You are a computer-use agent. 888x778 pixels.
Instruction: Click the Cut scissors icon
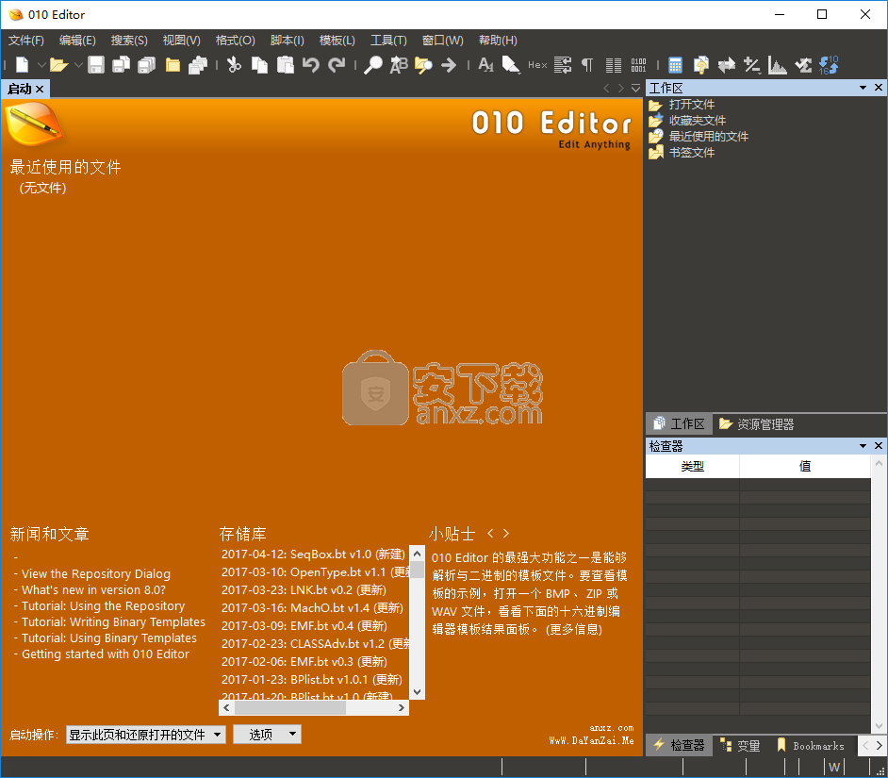(x=234, y=65)
